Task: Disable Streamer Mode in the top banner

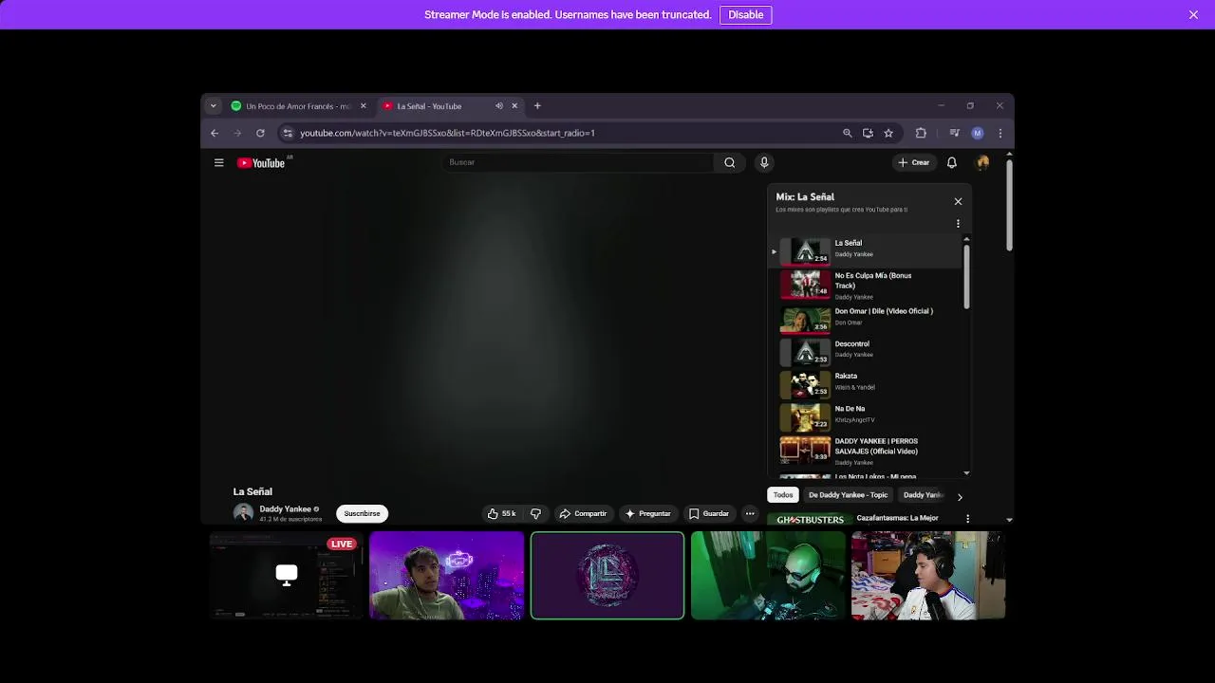Action: [745, 14]
